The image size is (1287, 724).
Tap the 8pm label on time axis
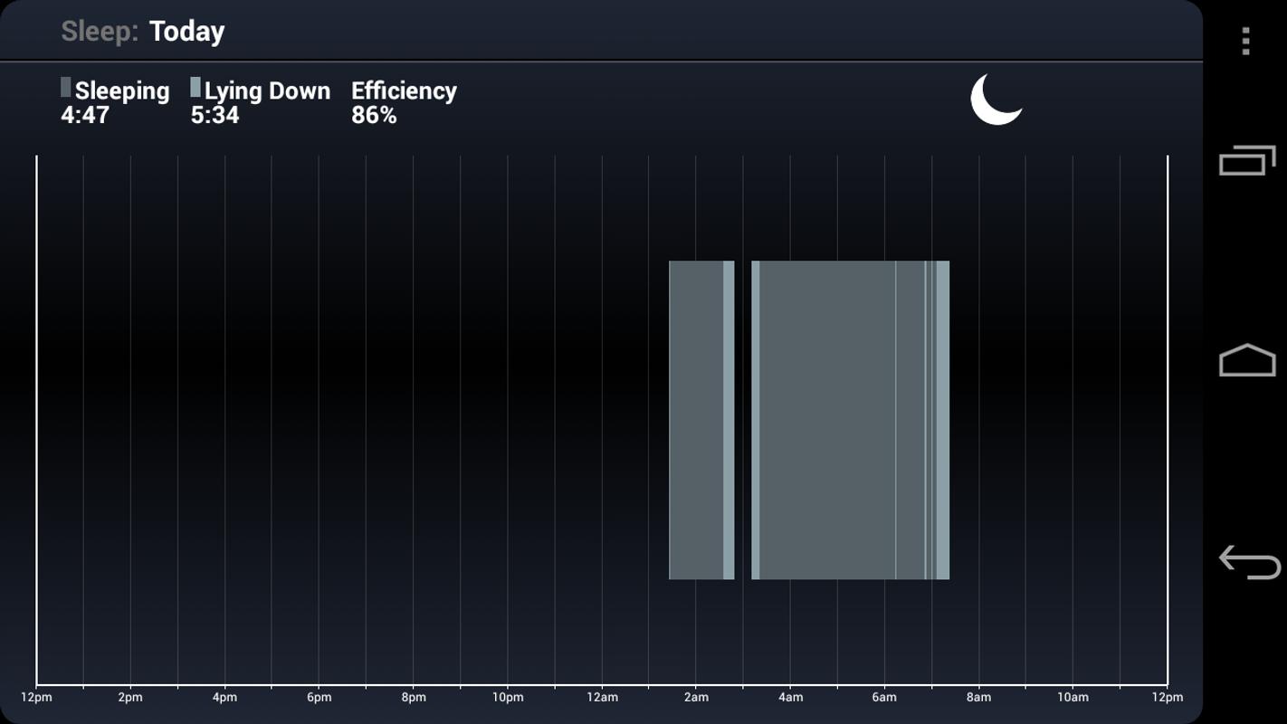[414, 698]
